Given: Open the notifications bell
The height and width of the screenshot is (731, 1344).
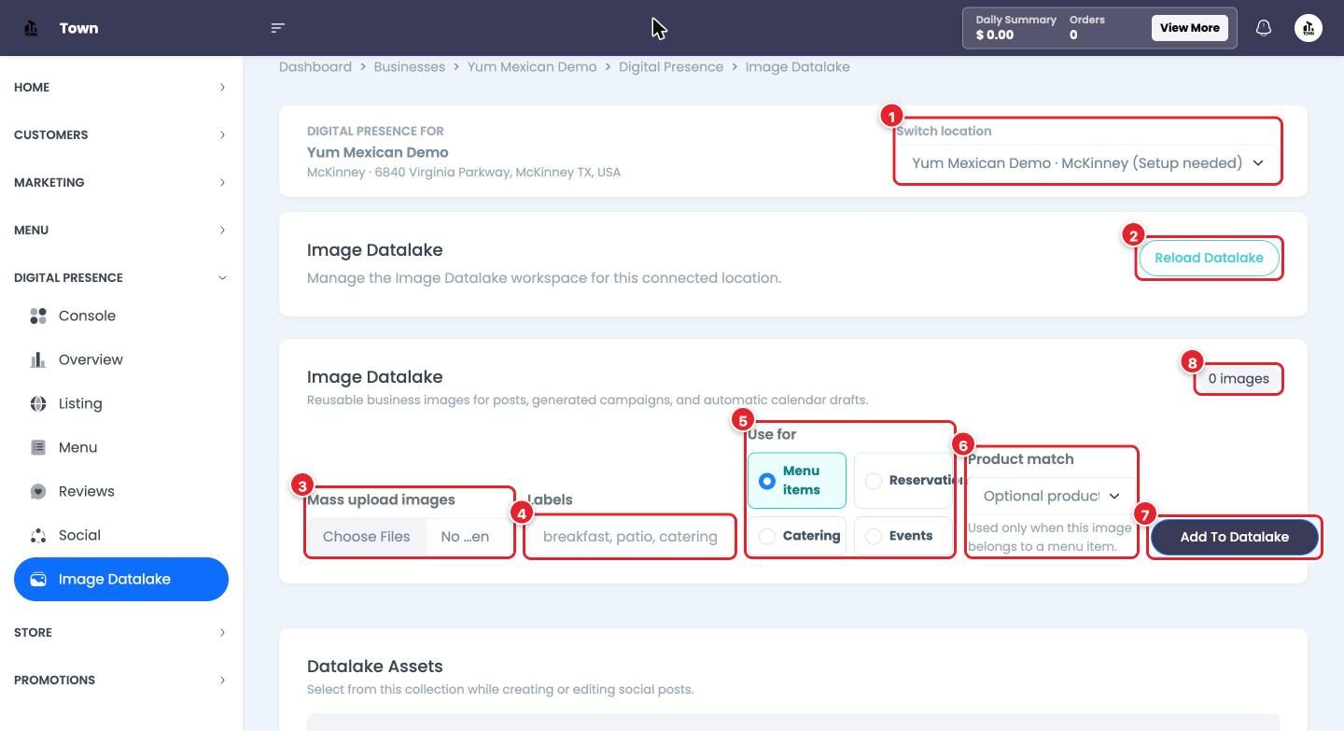Looking at the screenshot, I should coord(1264,28).
